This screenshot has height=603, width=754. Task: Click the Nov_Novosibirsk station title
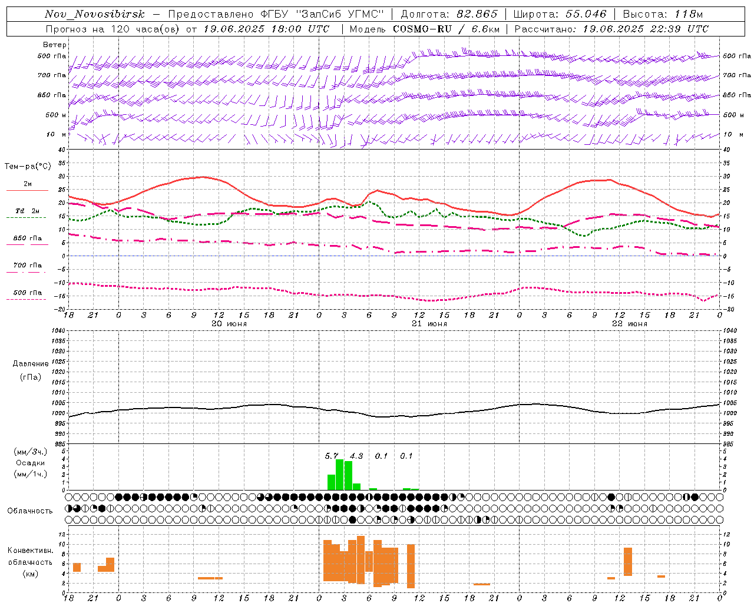tap(94, 14)
